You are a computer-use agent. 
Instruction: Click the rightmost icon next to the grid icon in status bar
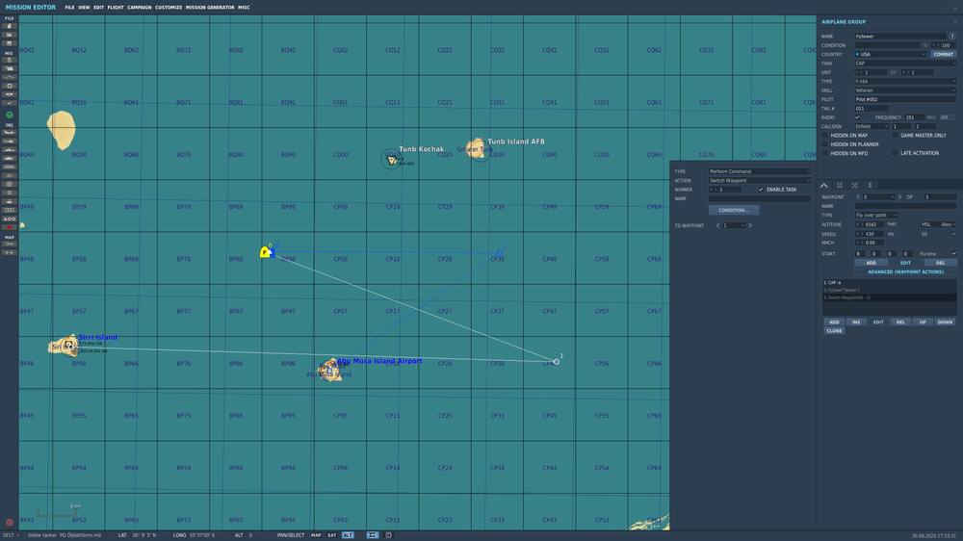click(x=388, y=535)
